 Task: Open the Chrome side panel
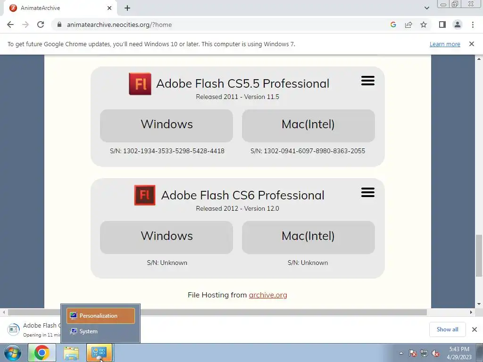(442, 25)
